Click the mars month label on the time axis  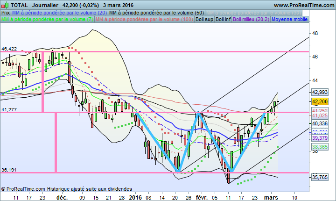(x=271, y=198)
